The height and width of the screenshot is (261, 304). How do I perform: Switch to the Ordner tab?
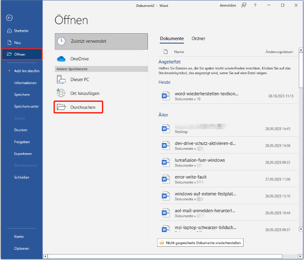[x=199, y=39]
